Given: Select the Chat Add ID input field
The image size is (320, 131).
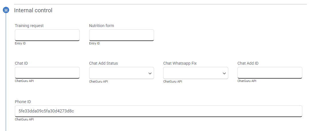Looking at the screenshot, I should coord(270,73).
